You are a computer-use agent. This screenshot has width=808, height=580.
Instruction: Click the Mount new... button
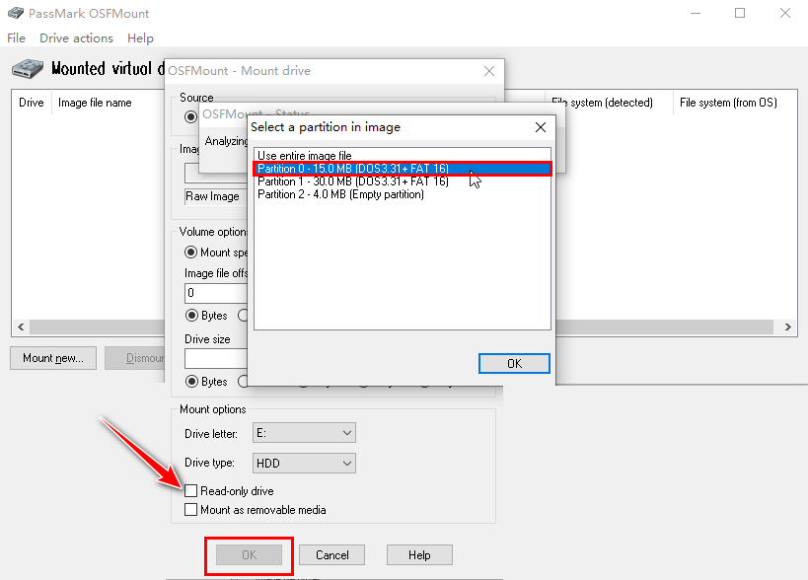pyautogui.click(x=52, y=357)
